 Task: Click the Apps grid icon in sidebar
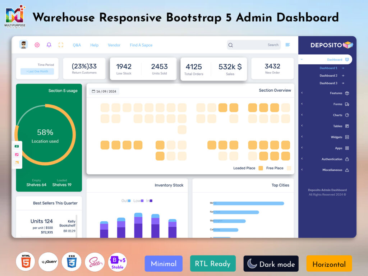(347, 148)
